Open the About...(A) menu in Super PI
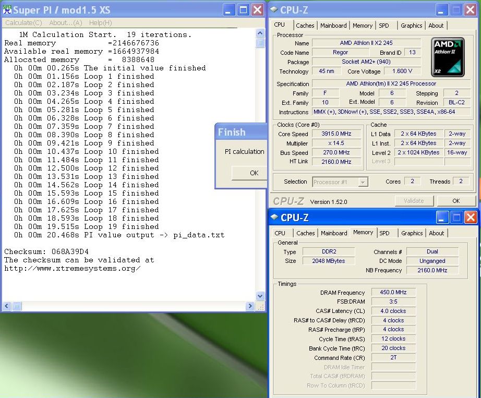Screen dimensions: 481x398 pyautogui.click(x=66, y=23)
